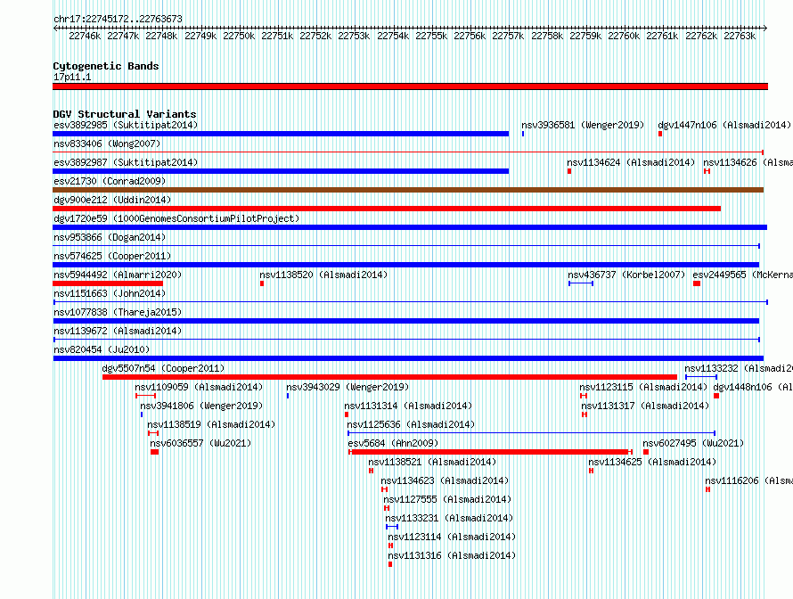
Task: Click the nsv1134624 (Alsmadi2014) label
Action: click(631, 162)
